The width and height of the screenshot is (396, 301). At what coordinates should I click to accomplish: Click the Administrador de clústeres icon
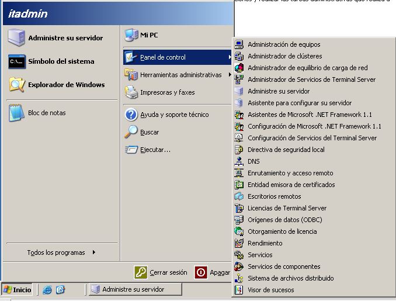(239, 56)
